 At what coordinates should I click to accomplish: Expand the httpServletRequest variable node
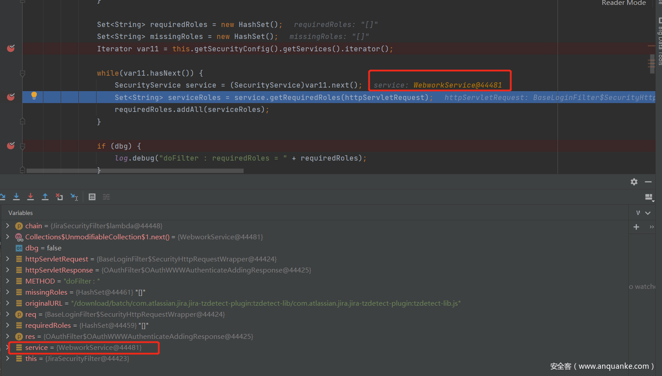(x=7, y=259)
